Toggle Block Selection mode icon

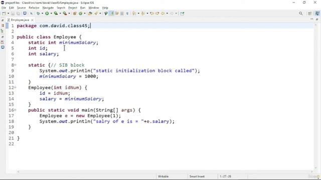(122, 13)
